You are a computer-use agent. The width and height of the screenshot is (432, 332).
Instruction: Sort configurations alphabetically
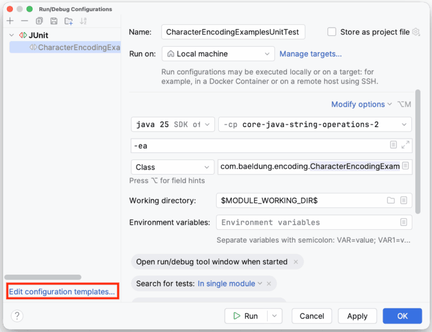coord(83,21)
